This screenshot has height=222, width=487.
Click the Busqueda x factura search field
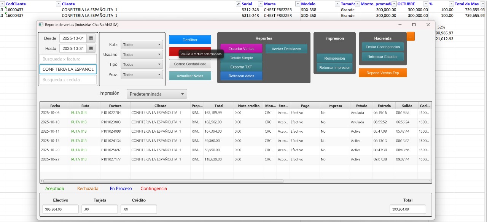coord(68,59)
